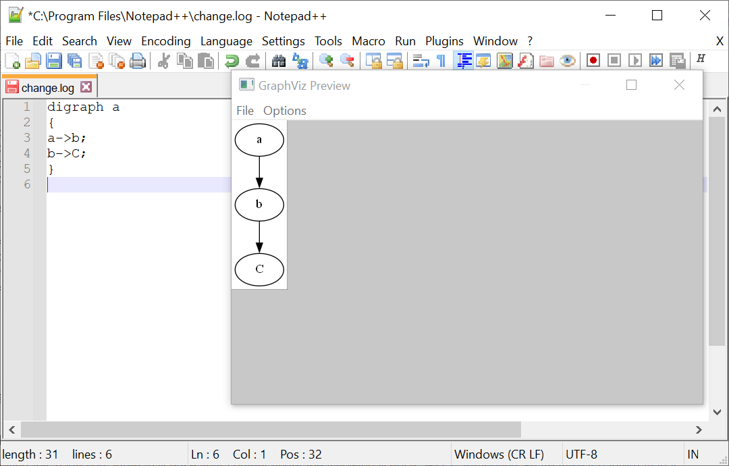
Task: Click the H plugin toolbar icon
Action: (x=701, y=59)
